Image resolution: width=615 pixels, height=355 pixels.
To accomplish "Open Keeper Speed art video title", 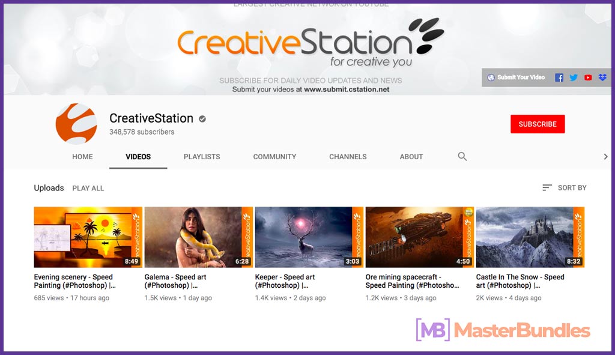I will pos(285,281).
